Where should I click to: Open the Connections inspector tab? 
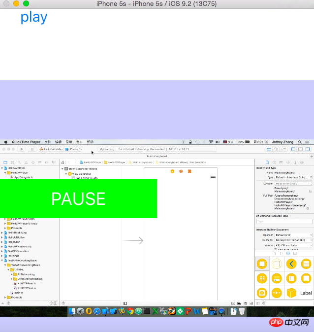click(x=302, y=163)
